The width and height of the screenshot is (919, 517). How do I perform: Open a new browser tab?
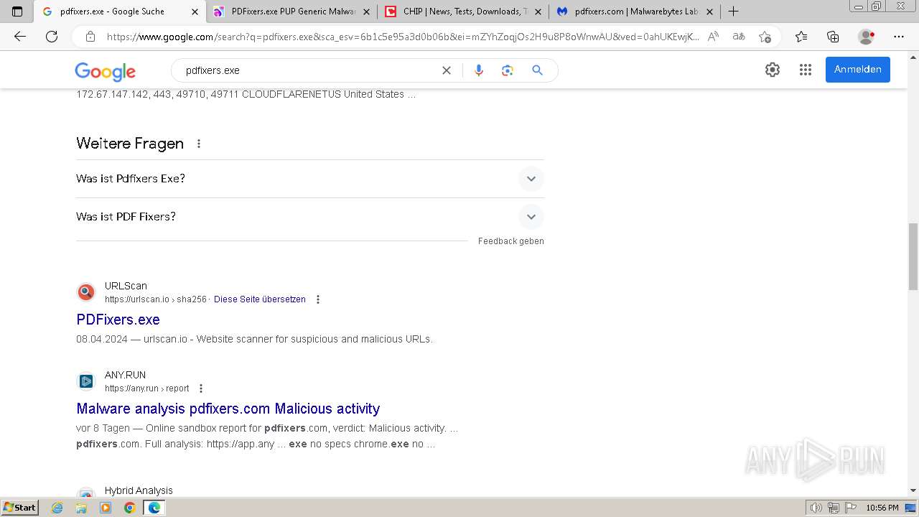(x=733, y=11)
